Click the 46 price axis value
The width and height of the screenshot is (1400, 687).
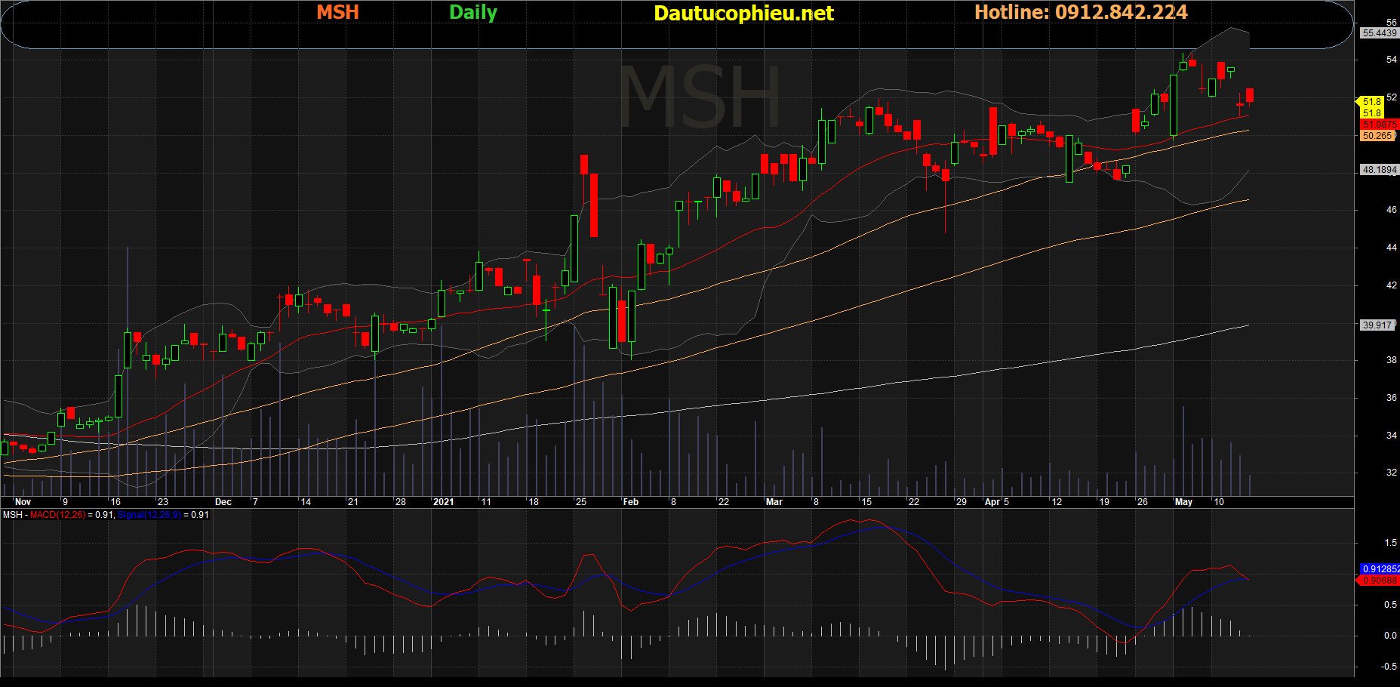pyautogui.click(x=1392, y=210)
